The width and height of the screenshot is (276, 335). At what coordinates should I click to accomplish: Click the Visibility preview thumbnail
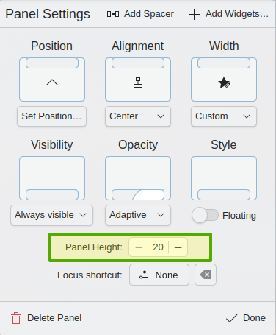[x=52, y=178]
